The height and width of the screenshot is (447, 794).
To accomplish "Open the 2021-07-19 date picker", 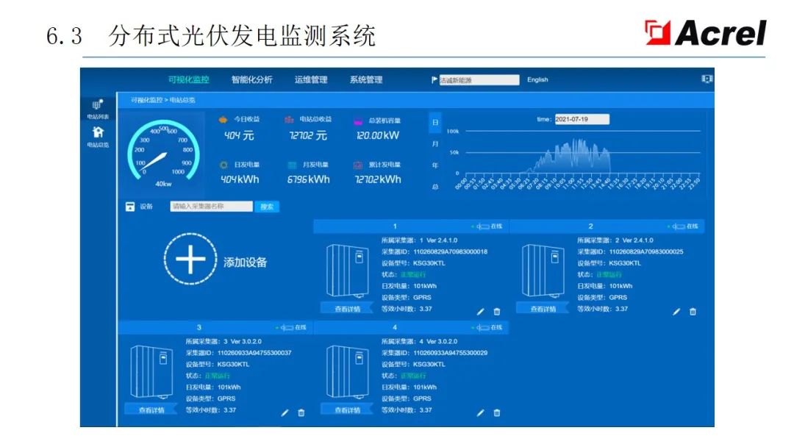I will [579, 119].
